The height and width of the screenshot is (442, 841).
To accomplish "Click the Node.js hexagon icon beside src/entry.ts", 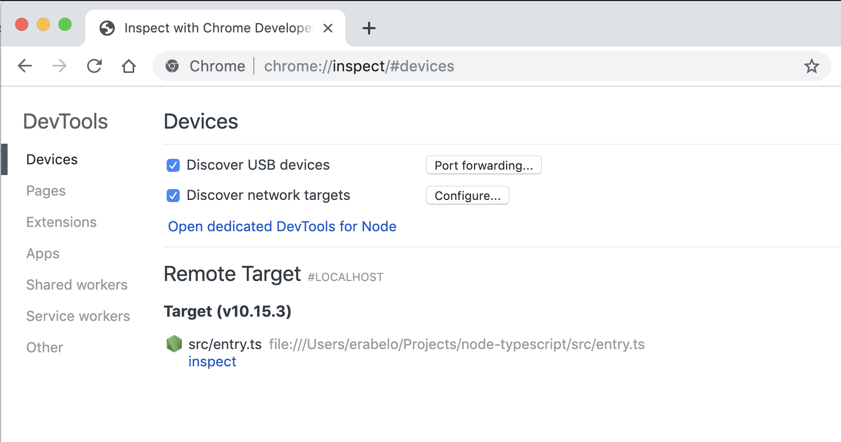I will coord(174,344).
